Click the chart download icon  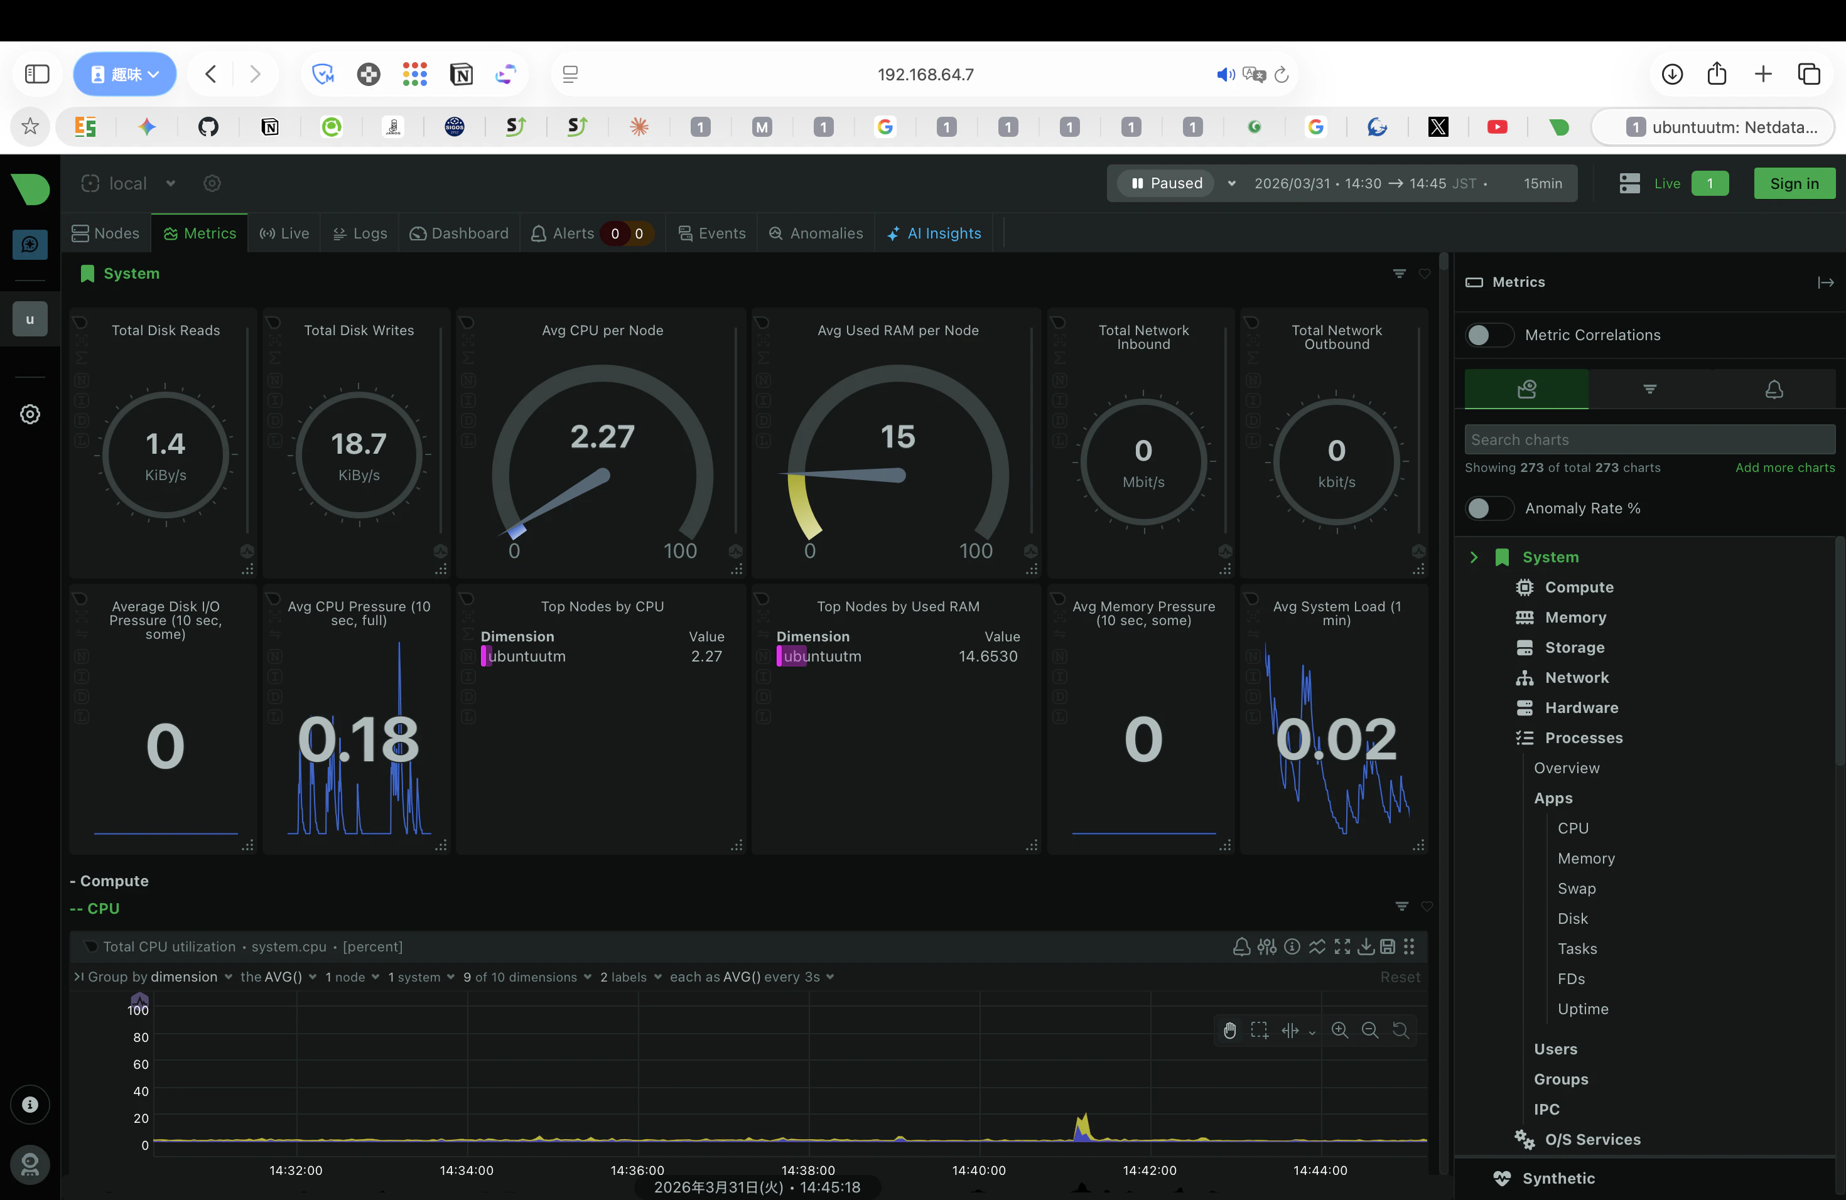coord(1366,946)
